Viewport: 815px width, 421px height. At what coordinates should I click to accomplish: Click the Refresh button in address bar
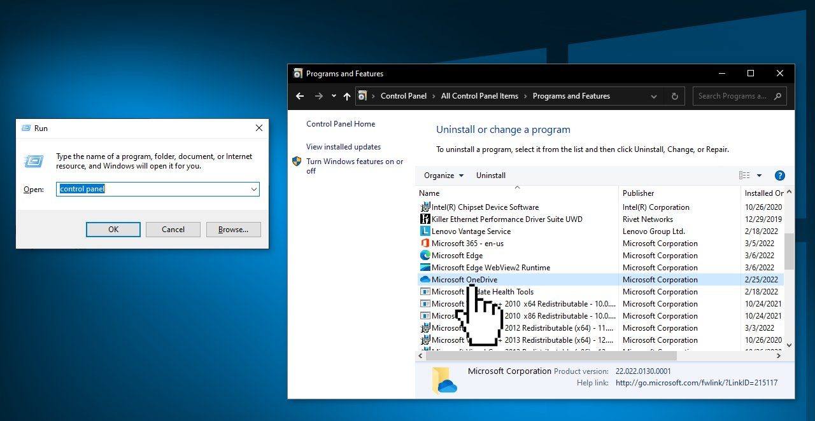pyautogui.click(x=675, y=97)
